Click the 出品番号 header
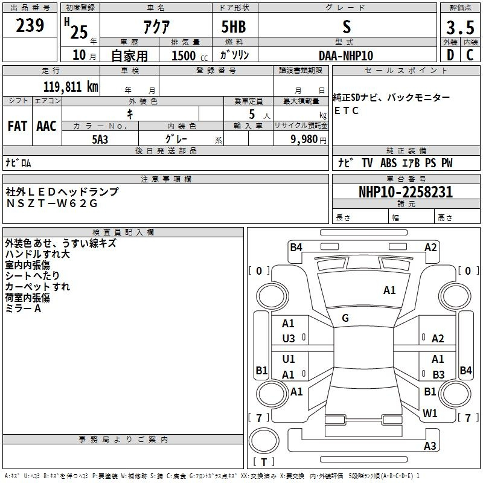The width and height of the screenshot is (483, 483). 30,8
